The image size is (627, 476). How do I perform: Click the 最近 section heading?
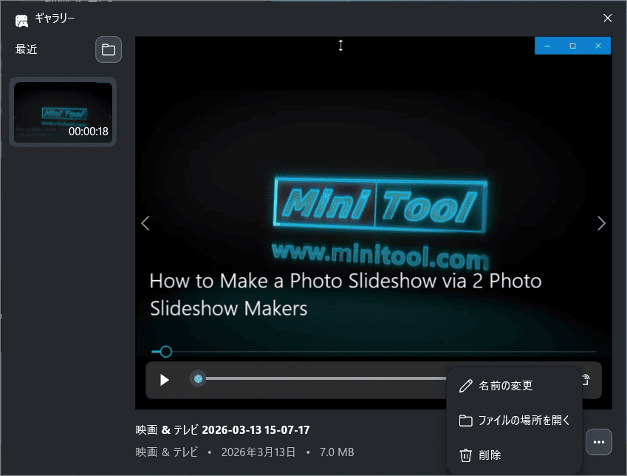(27, 50)
